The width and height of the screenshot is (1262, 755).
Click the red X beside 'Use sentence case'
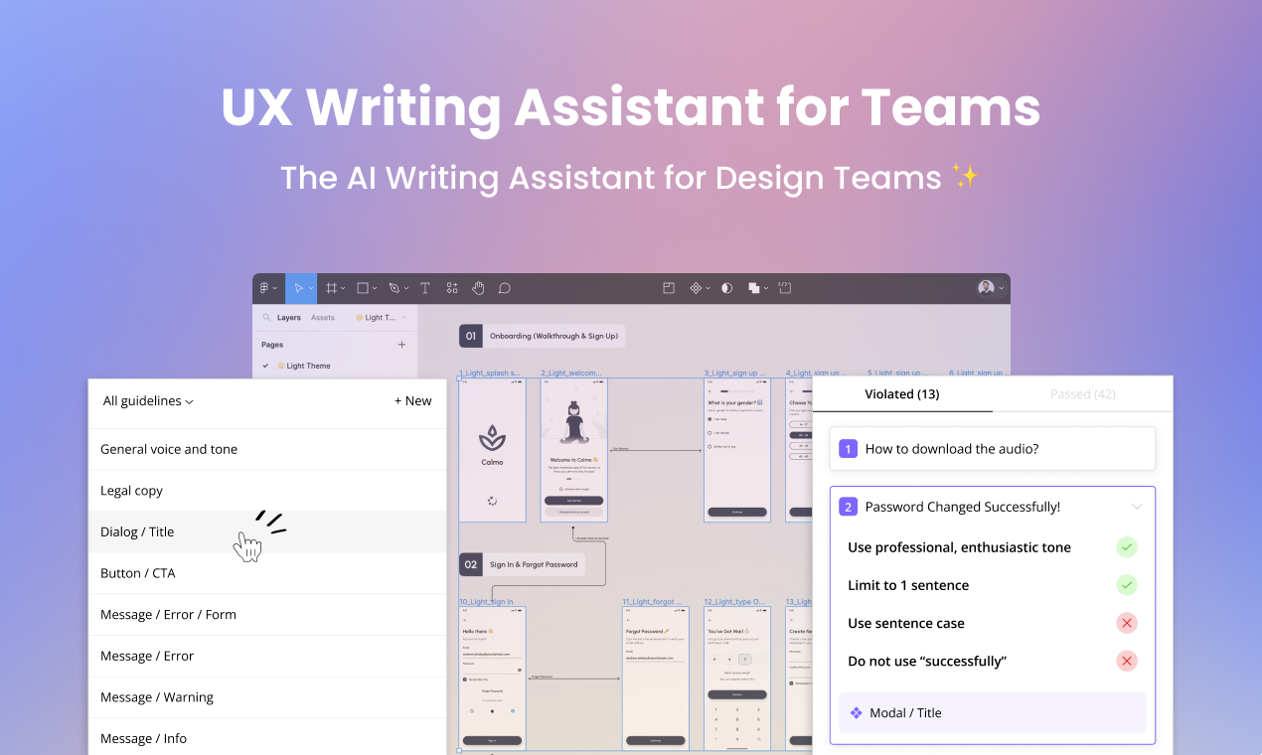(x=1127, y=623)
